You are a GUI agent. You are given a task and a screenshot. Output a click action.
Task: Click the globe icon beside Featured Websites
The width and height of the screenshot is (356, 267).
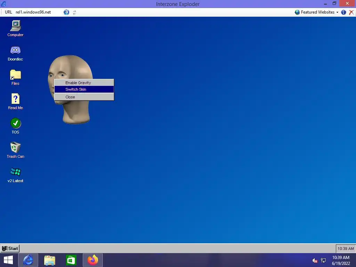point(297,12)
